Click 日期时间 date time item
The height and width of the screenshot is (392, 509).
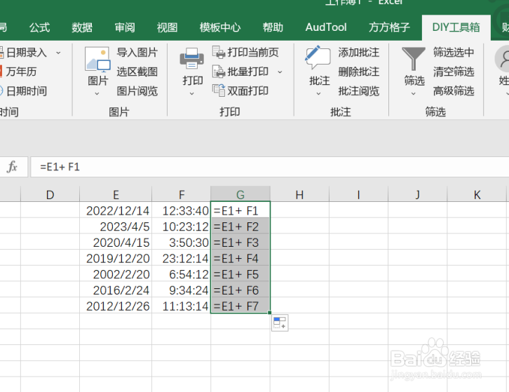[24, 91]
